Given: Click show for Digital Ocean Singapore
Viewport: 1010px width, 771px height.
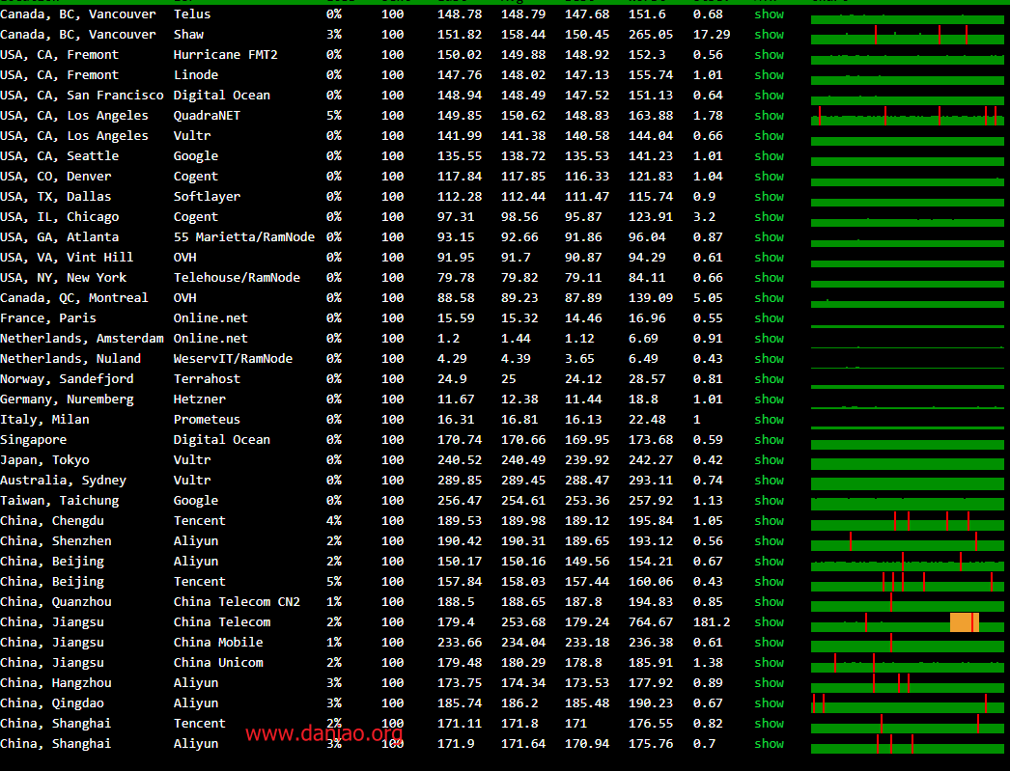Looking at the screenshot, I should click(x=770, y=440).
